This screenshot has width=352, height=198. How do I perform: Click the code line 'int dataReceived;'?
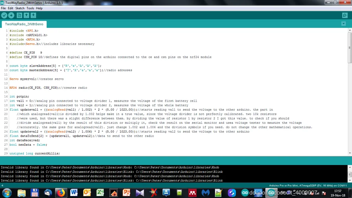click(25, 140)
